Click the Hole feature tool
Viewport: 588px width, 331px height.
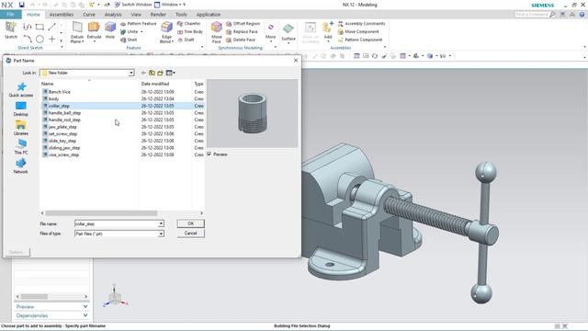[110, 30]
